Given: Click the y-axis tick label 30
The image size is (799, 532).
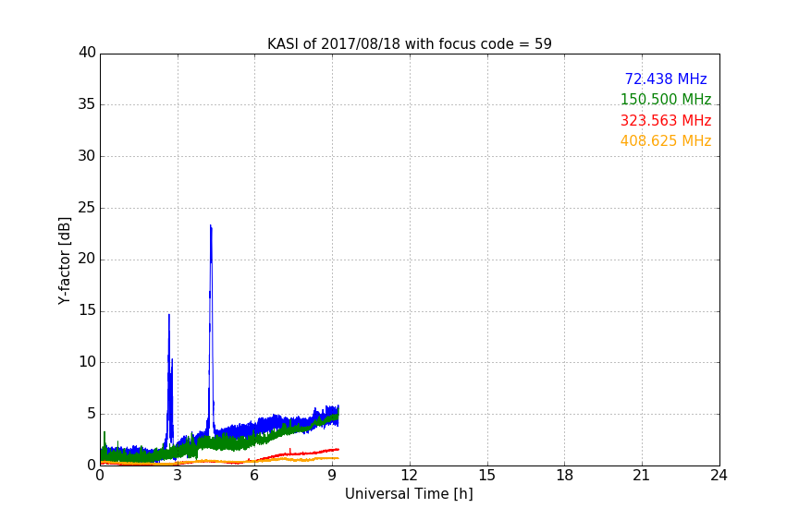Looking at the screenshot, I should [x=87, y=156].
